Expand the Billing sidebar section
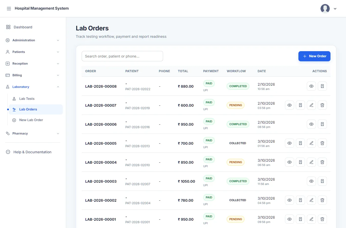346x228 pixels. coord(33,75)
